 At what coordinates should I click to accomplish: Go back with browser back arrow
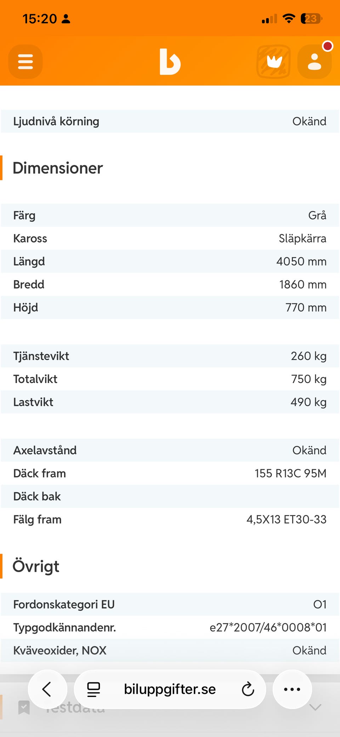click(x=47, y=689)
